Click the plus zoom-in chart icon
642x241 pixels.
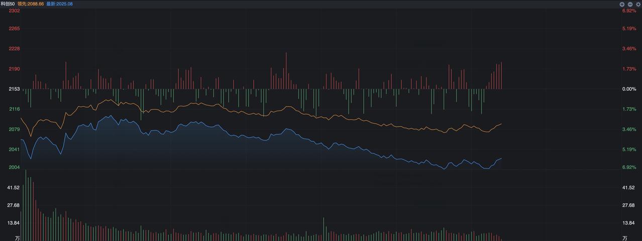click(622, 4)
